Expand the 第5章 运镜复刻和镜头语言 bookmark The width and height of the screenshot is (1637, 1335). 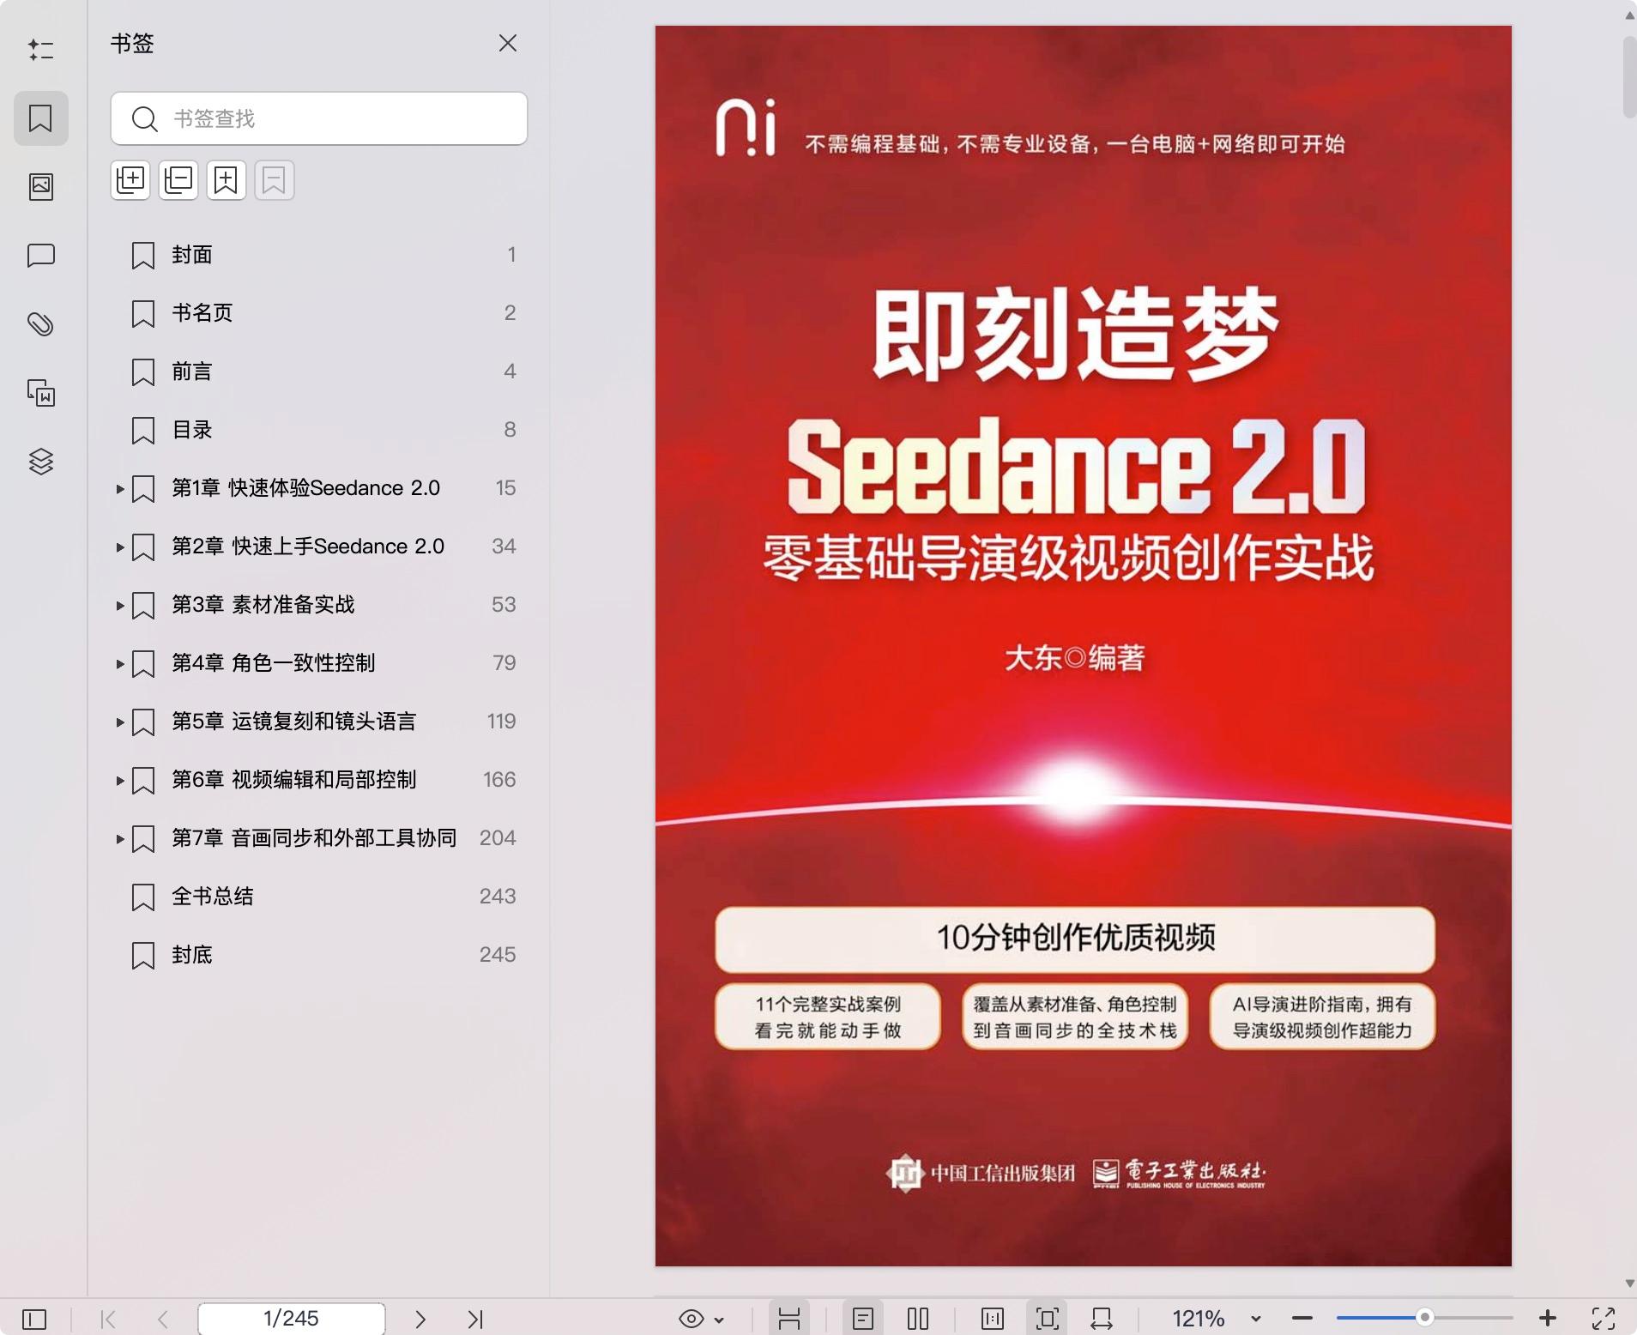pyautogui.click(x=120, y=722)
